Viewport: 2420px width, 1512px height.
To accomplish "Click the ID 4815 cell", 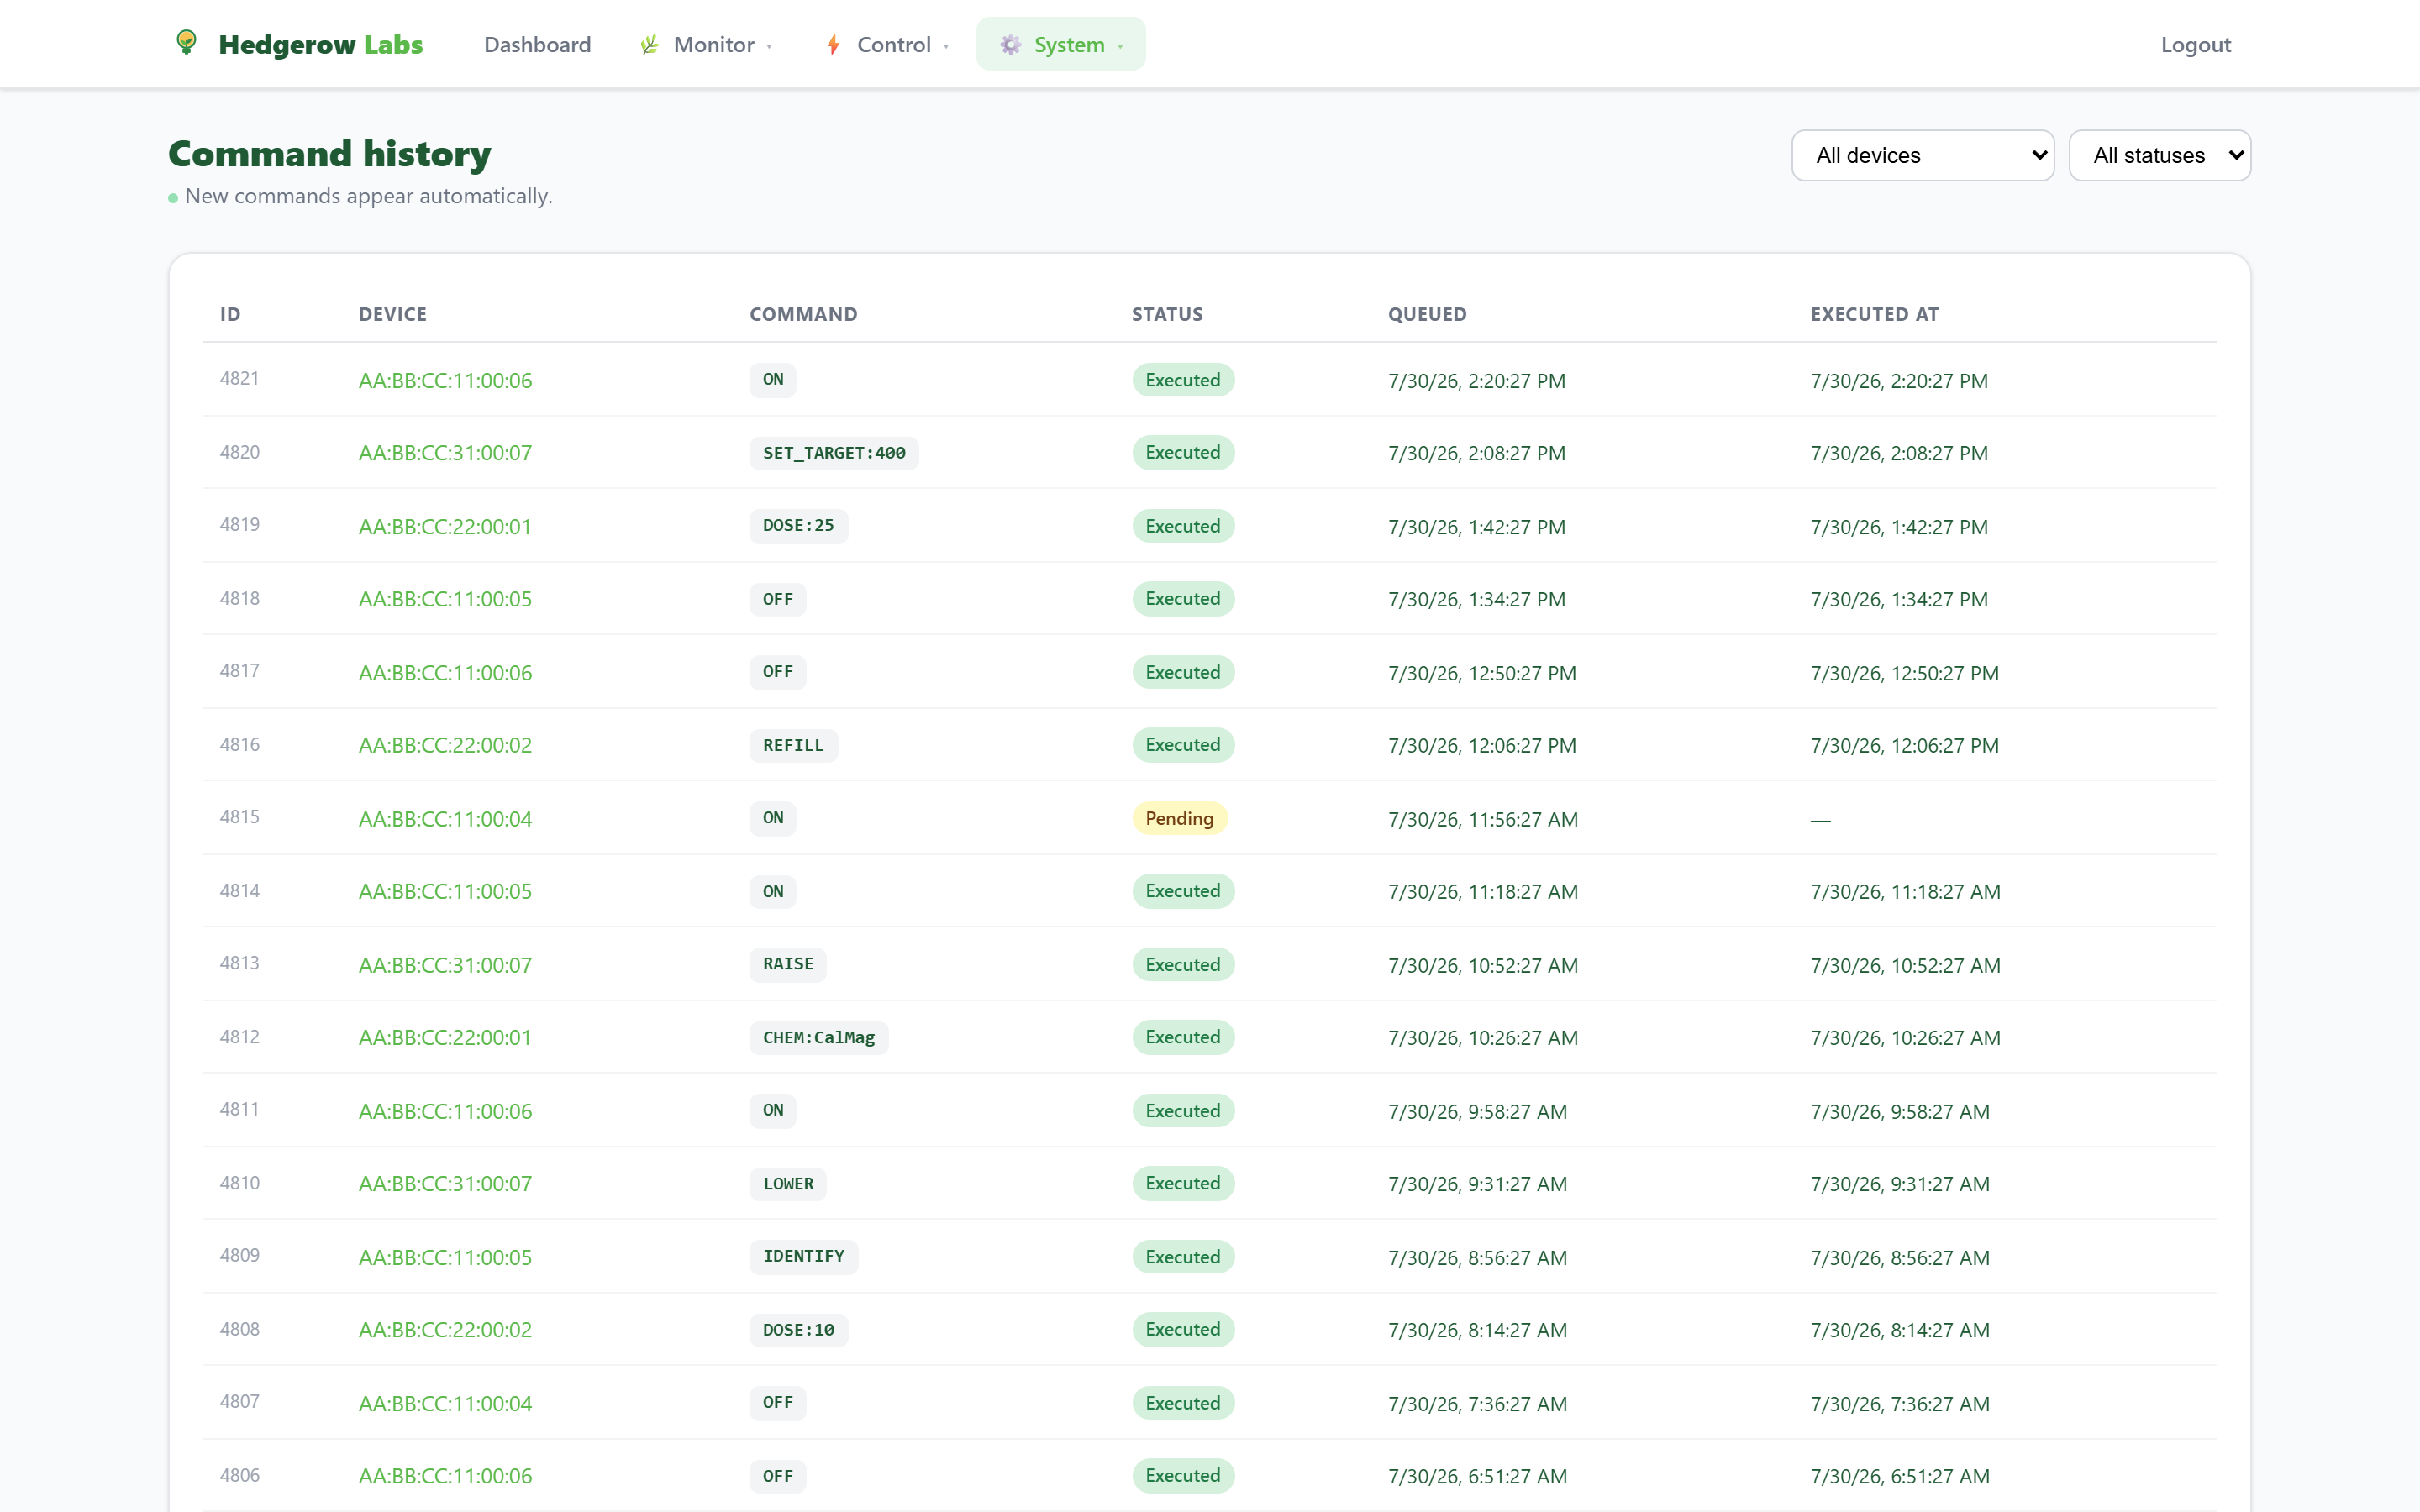I will (239, 816).
